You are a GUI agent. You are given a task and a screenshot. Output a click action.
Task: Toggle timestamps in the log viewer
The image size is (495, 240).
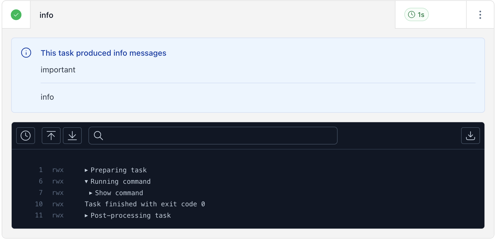[x=25, y=136]
